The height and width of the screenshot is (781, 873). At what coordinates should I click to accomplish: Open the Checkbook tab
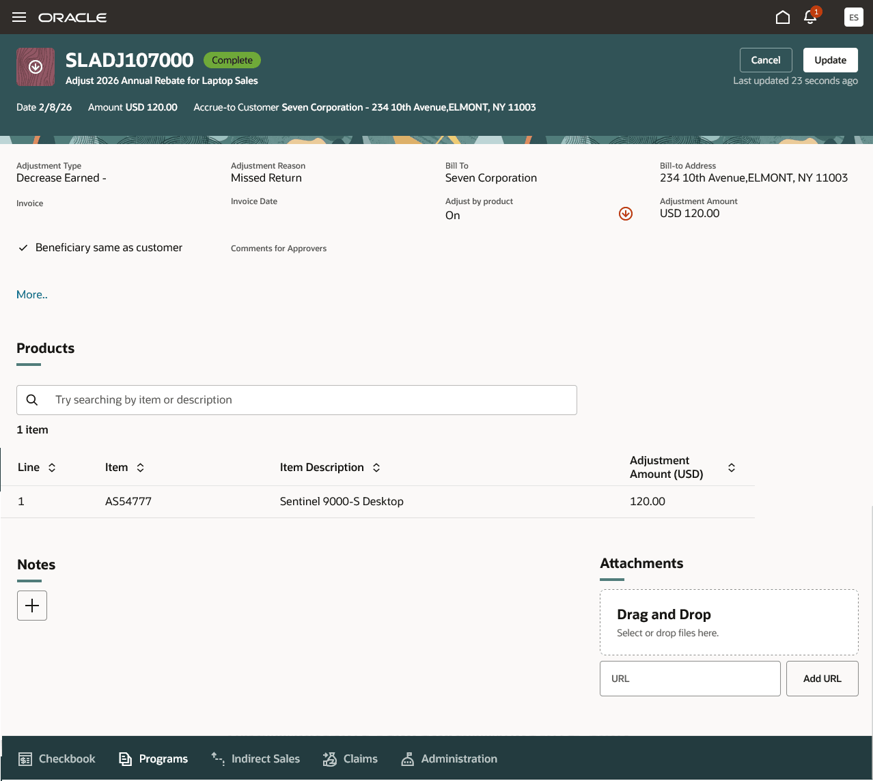coord(57,759)
